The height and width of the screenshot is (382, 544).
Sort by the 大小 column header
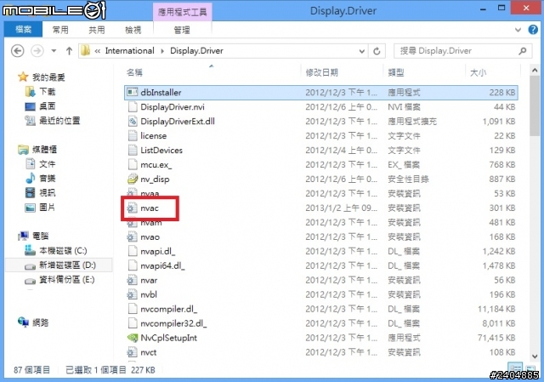click(x=478, y=72)
